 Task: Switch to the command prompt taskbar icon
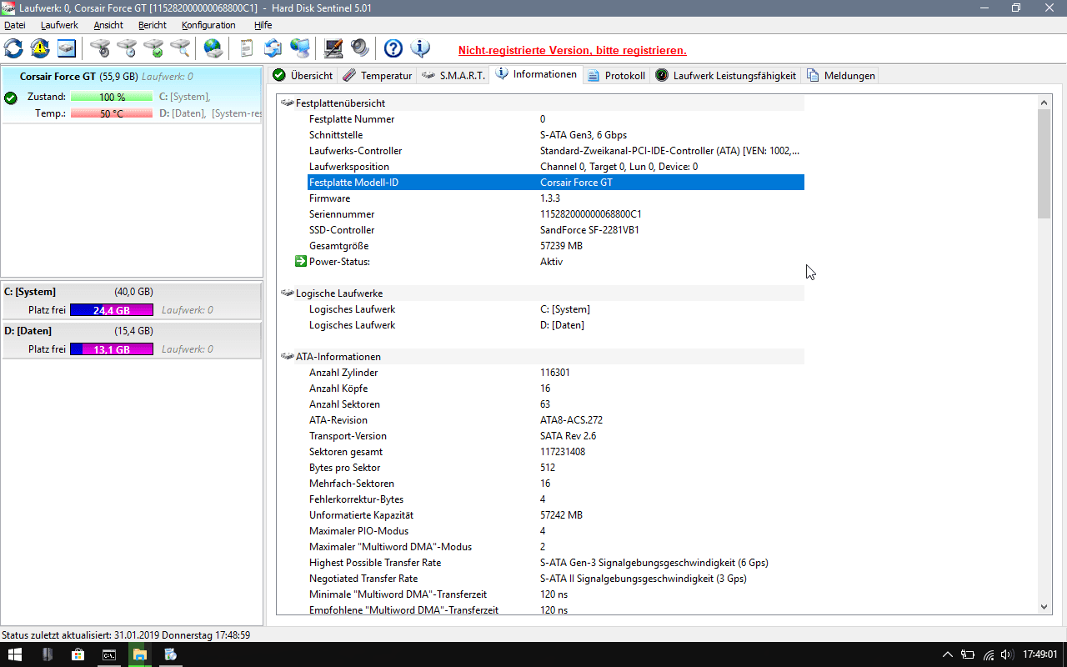108,654
